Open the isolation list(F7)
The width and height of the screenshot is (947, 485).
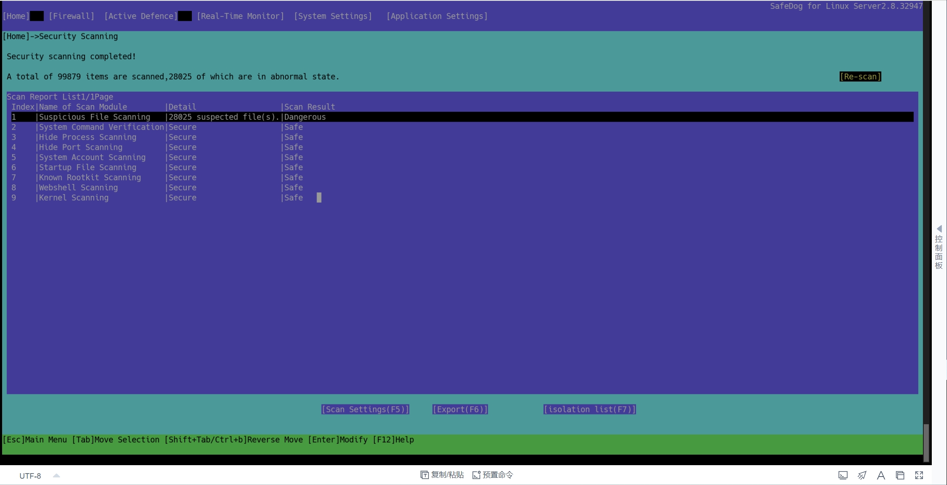click(x=589, y=409)
